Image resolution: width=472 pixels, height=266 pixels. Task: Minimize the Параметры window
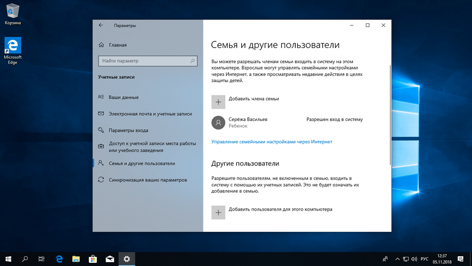(x=352, y=26)
